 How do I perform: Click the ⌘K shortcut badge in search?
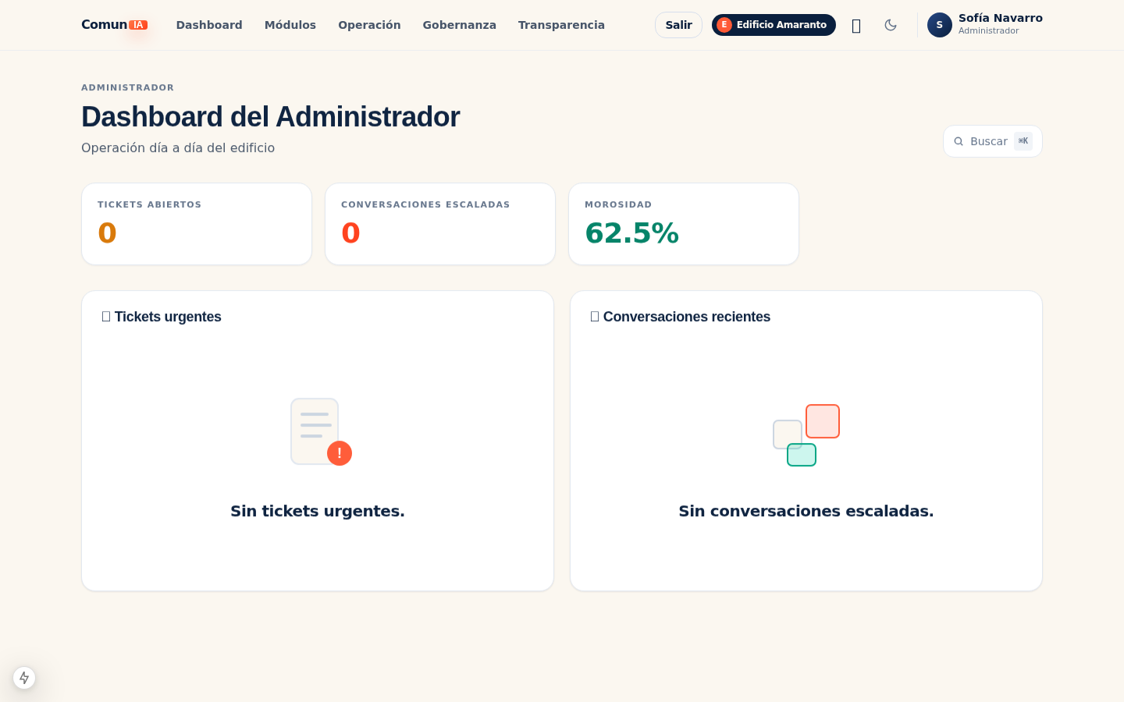tap(1023, 141)
